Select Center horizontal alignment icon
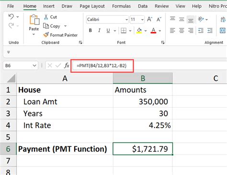 click(x=182, y=30)
